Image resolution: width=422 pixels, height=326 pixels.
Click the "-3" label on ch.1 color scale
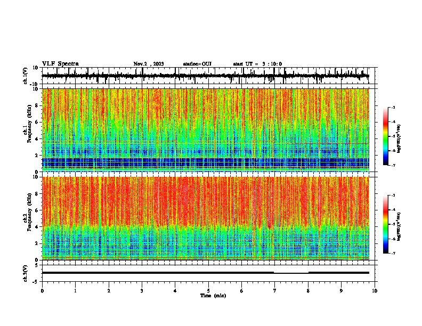point(393,107)
